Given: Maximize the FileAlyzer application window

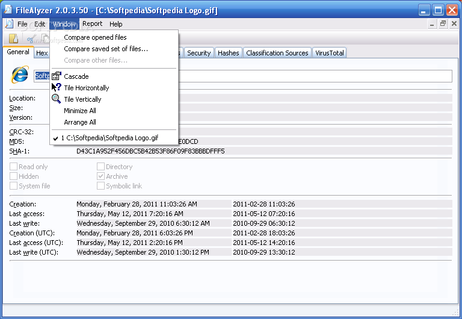Looking at the screenshot, I should [x=438, y=10].
